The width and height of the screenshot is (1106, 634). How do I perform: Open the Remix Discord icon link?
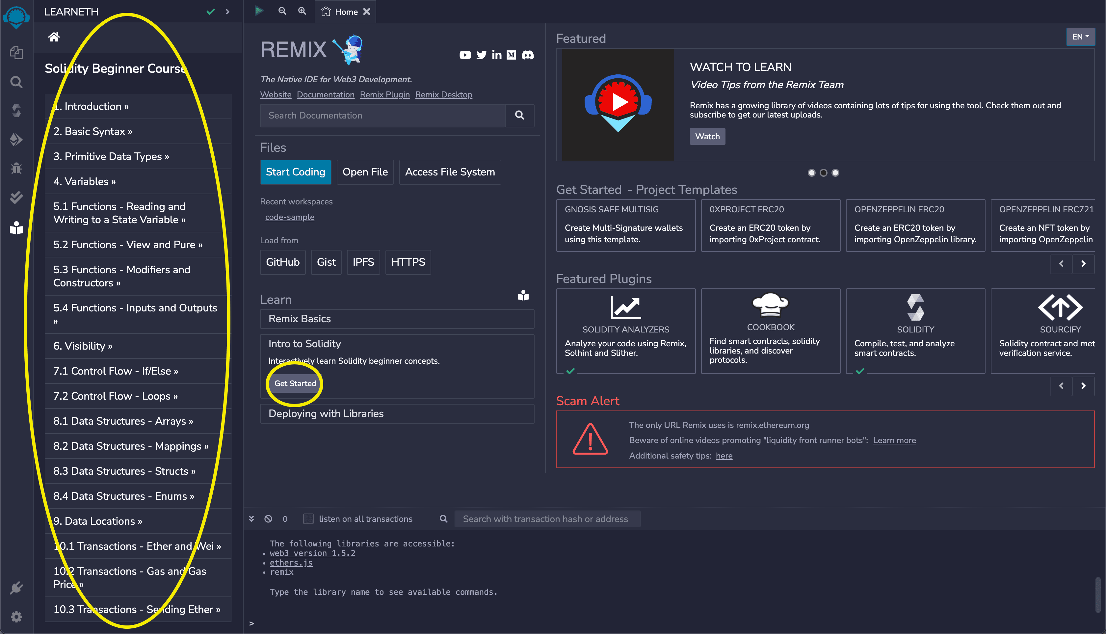[528, 55]
